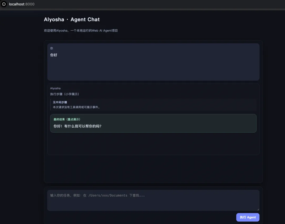This screenshot has height=224, width=285.
Task: Click the left border bar of step block
Action: tap(51, 105)
